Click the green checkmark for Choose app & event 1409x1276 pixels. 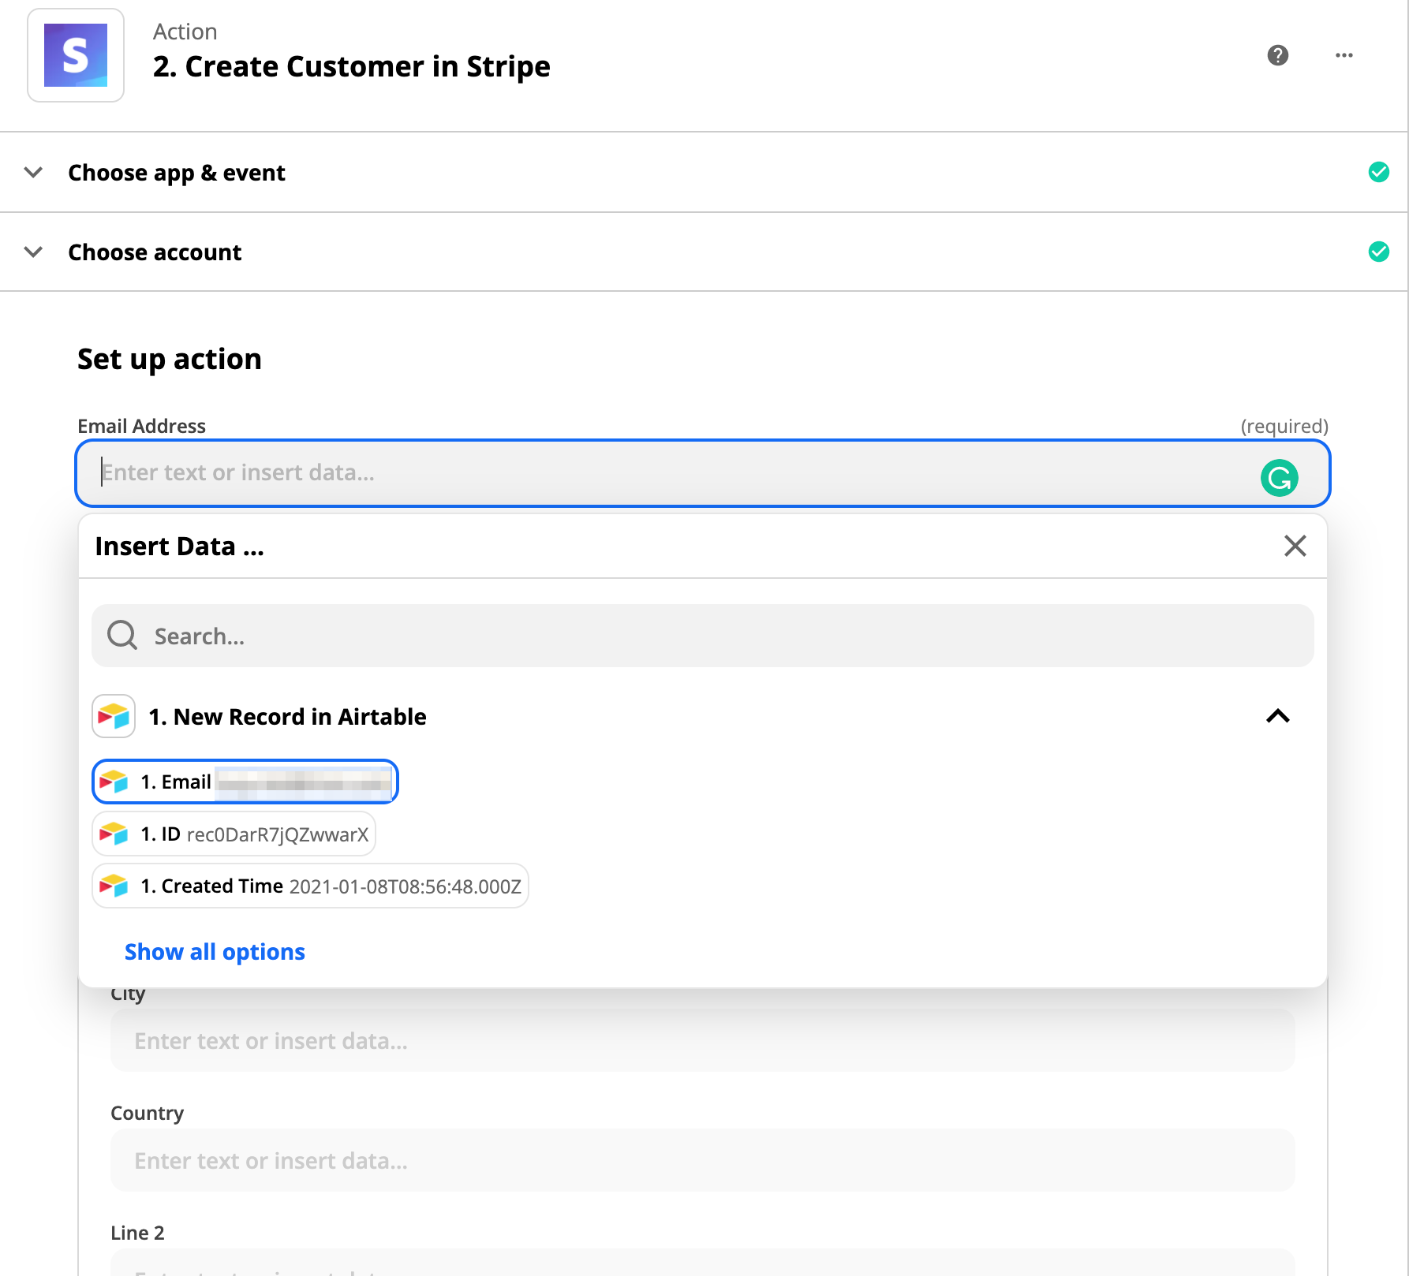click(x=1379, y=172)
